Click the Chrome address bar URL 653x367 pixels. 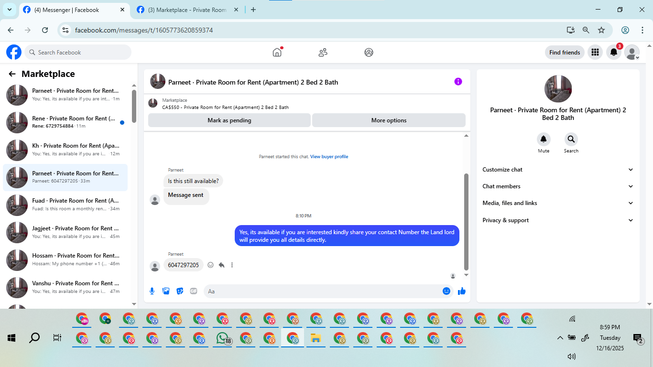click(144, 30)
